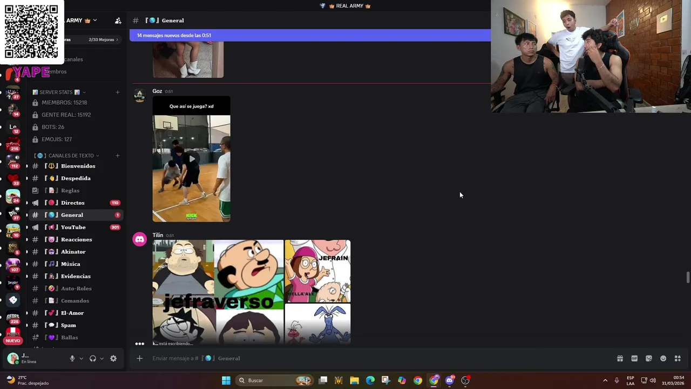Open the microphone input options arrow
Screen dimensions: 691x389
82,358
